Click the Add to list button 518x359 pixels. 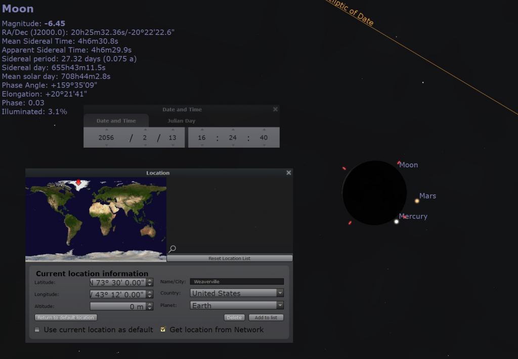pyautogui.click(x=266, y=318)
